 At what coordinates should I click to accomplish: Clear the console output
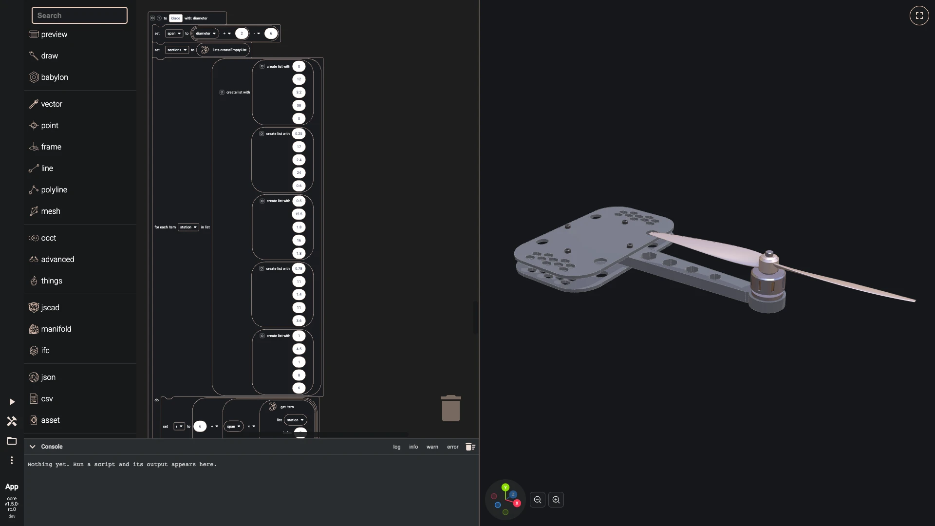click(x=470, y=447)
